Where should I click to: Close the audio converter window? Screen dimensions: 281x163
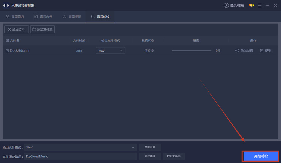coord(275,6)
